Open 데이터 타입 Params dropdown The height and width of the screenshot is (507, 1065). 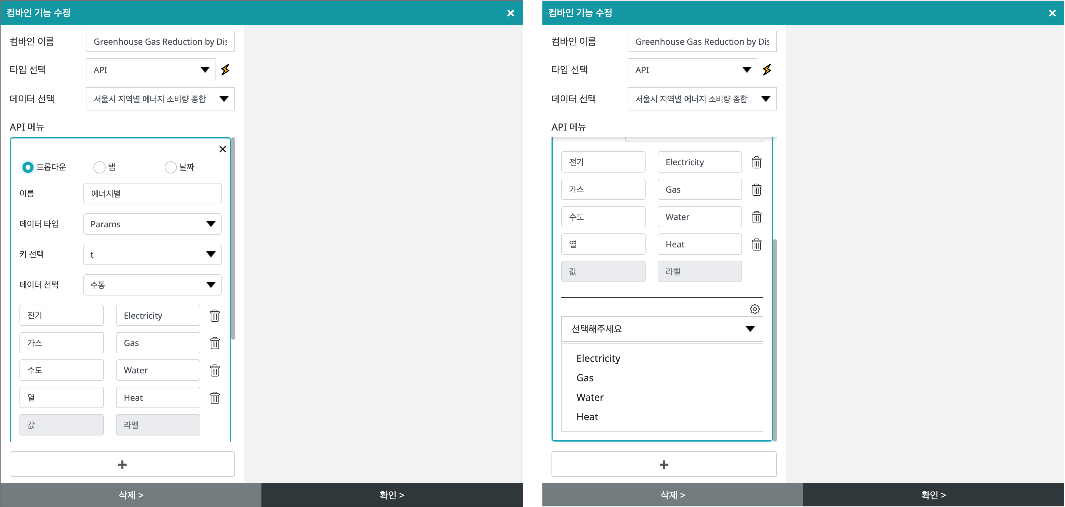point(152,224)
